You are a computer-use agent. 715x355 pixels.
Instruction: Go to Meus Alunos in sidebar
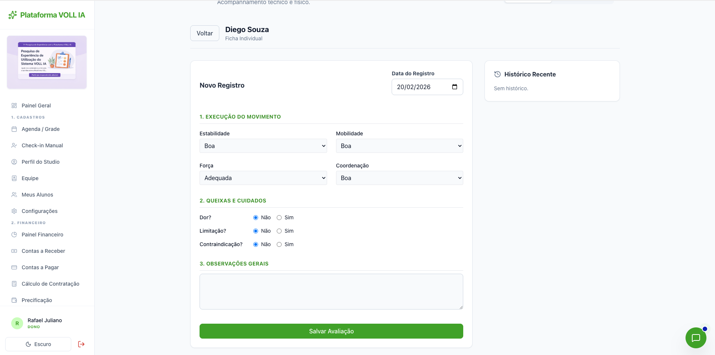37,195
